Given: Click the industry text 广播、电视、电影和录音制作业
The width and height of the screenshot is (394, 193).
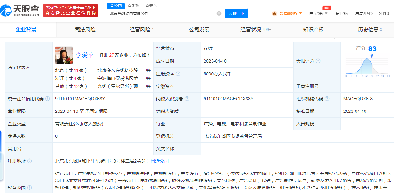Looking at the screenshot, I should point(235,124).
